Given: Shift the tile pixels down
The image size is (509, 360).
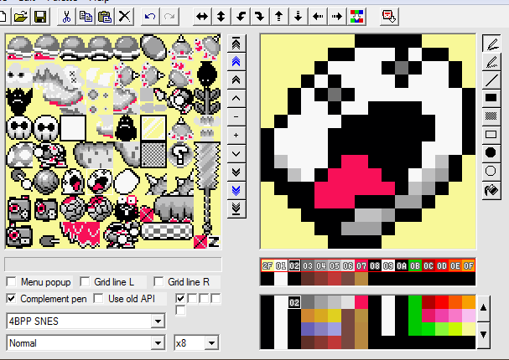Looking at the screenshot, I should point(299,16).
